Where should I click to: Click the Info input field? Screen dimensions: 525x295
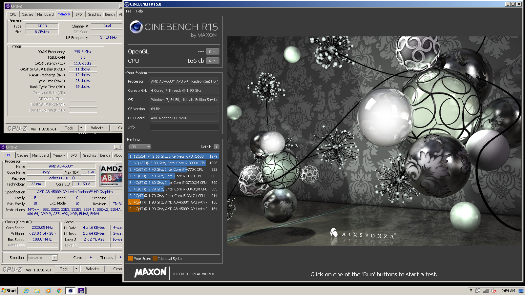(184, 127)
